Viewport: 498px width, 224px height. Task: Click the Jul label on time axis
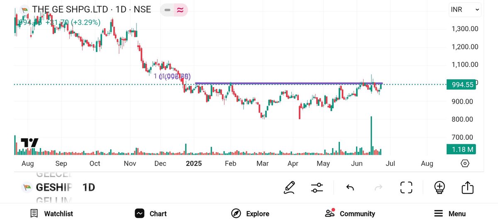point(390,163)
